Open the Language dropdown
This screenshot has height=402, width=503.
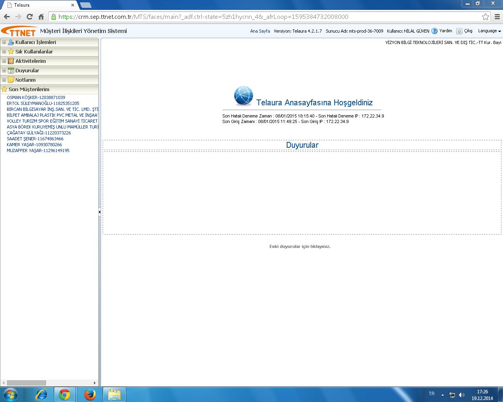489,31
